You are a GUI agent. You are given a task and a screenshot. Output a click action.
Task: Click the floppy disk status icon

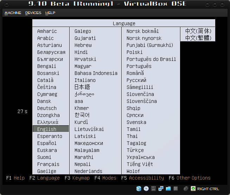click(x=153, y=189)
